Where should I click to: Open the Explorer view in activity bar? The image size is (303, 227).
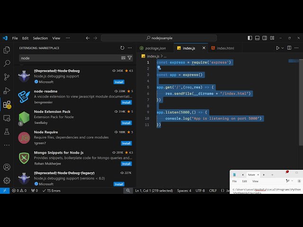point(7,50)
